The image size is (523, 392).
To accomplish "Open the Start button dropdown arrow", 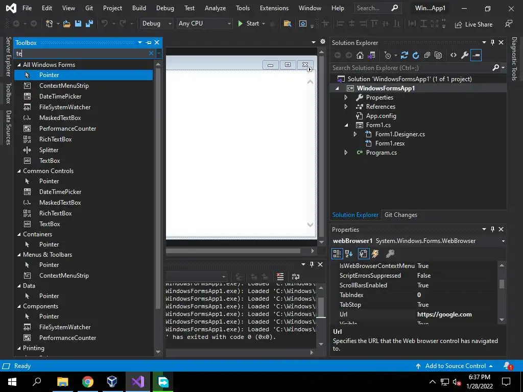I will click(264, 23).
